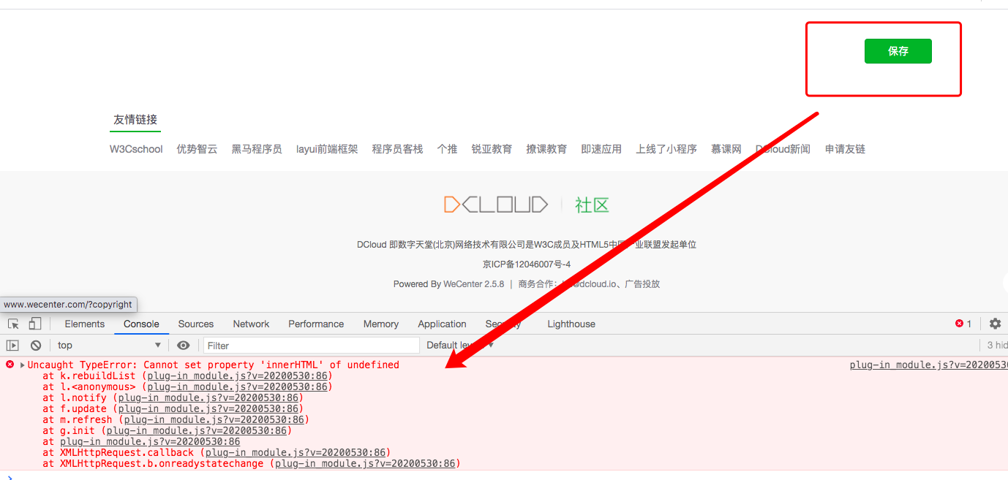
Task: Visit the 锐亚教育 link
Action: [x=492, y=149]
